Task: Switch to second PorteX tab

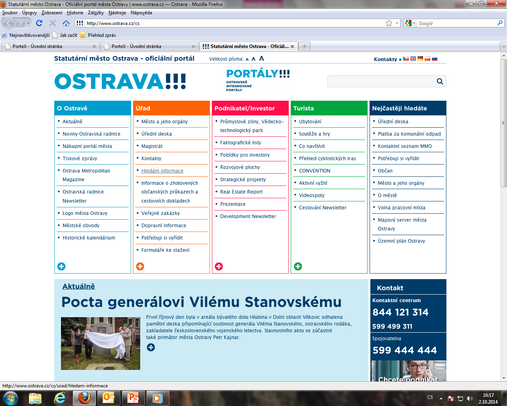Action: coord(149,46)
